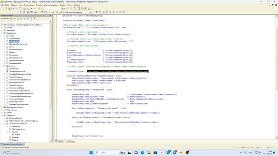Switch to the Модуль tab at bottom

click(71, 141)
